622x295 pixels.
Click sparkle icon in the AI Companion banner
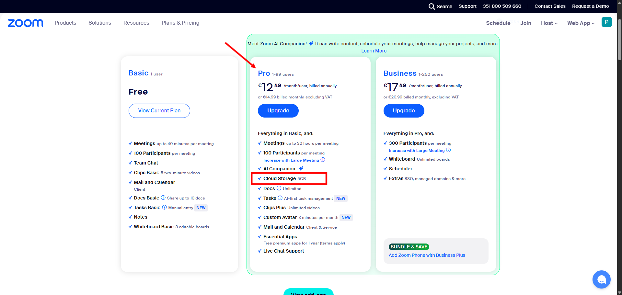click(x=311, y=43)
